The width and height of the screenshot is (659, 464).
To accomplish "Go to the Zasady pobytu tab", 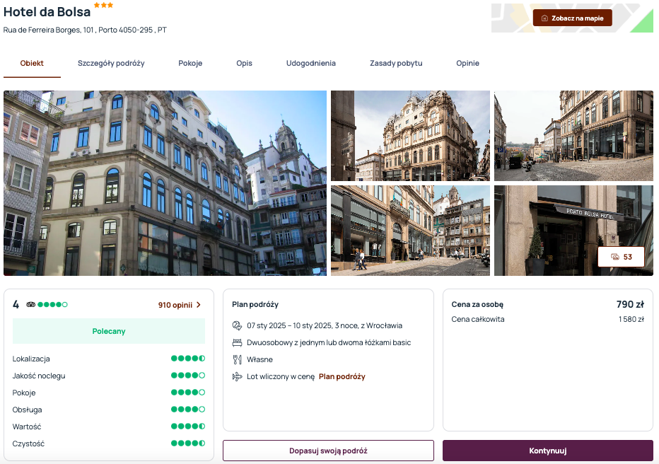I will coord(396,64).
